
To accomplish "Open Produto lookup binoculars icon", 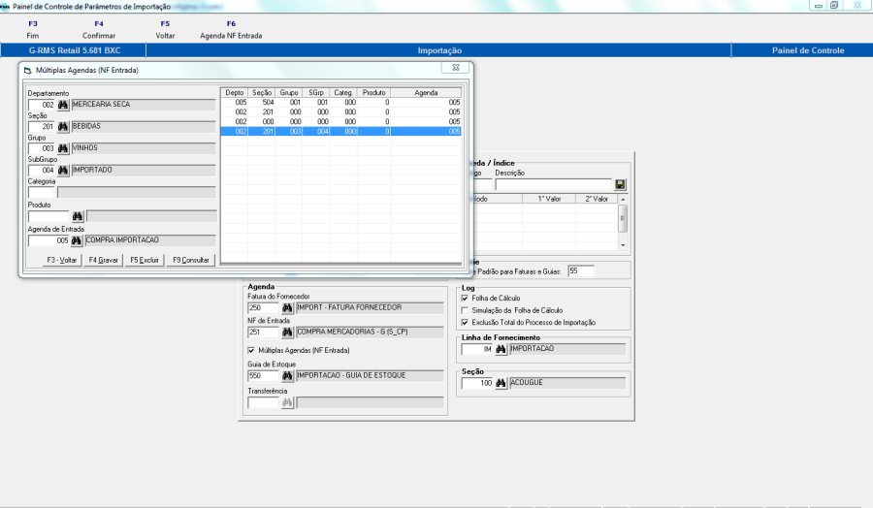I will 78,216.
